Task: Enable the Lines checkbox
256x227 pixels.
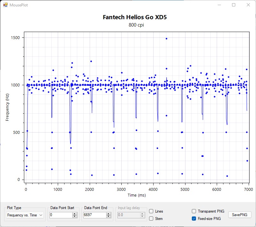Action: pos(151,211)
